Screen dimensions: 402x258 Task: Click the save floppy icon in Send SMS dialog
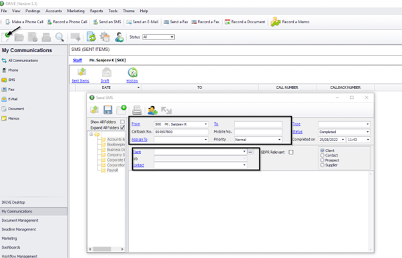coord(108,110)
